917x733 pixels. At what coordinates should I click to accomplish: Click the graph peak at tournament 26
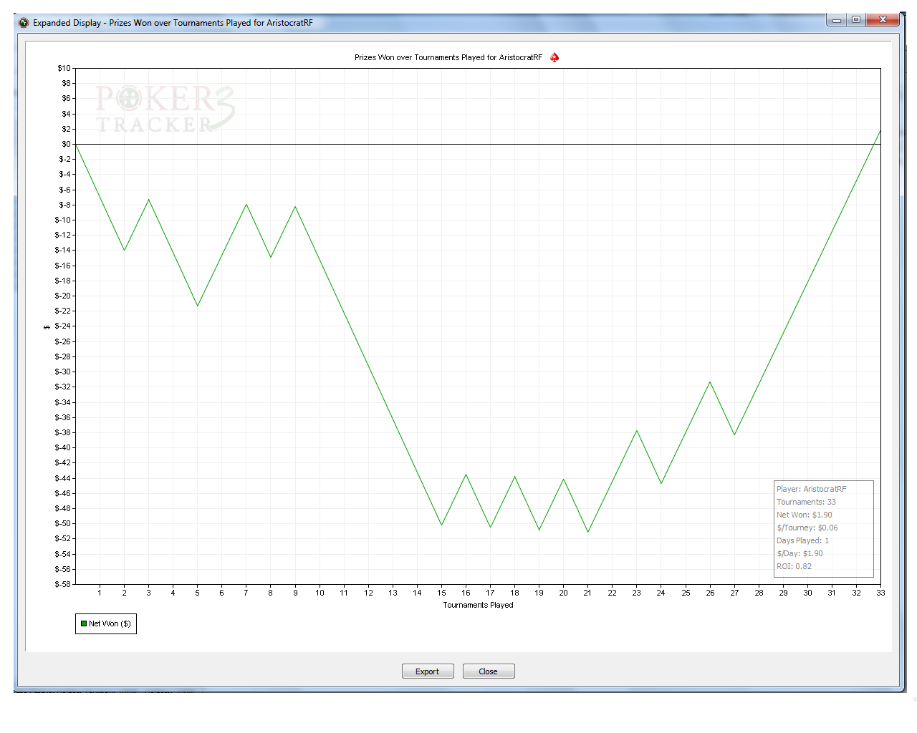[x=710, y=382]
